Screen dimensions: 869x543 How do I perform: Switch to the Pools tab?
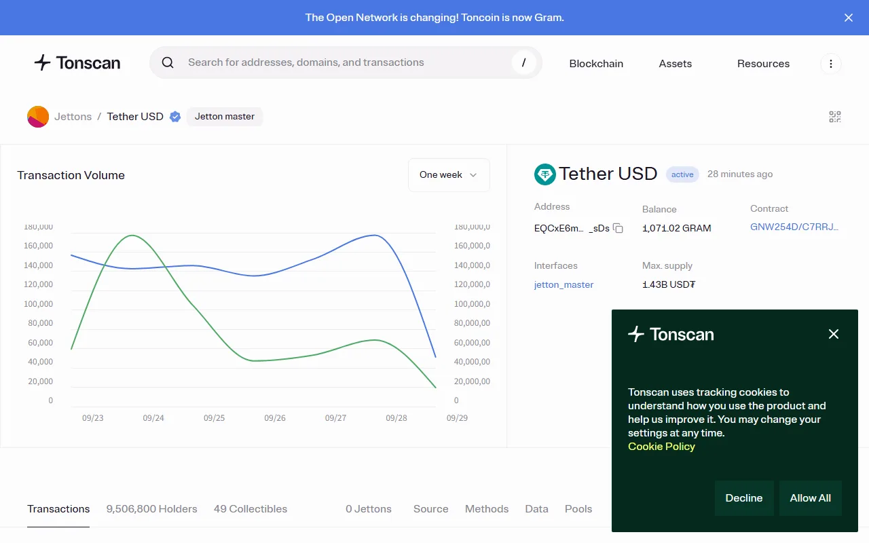[578, 509]
